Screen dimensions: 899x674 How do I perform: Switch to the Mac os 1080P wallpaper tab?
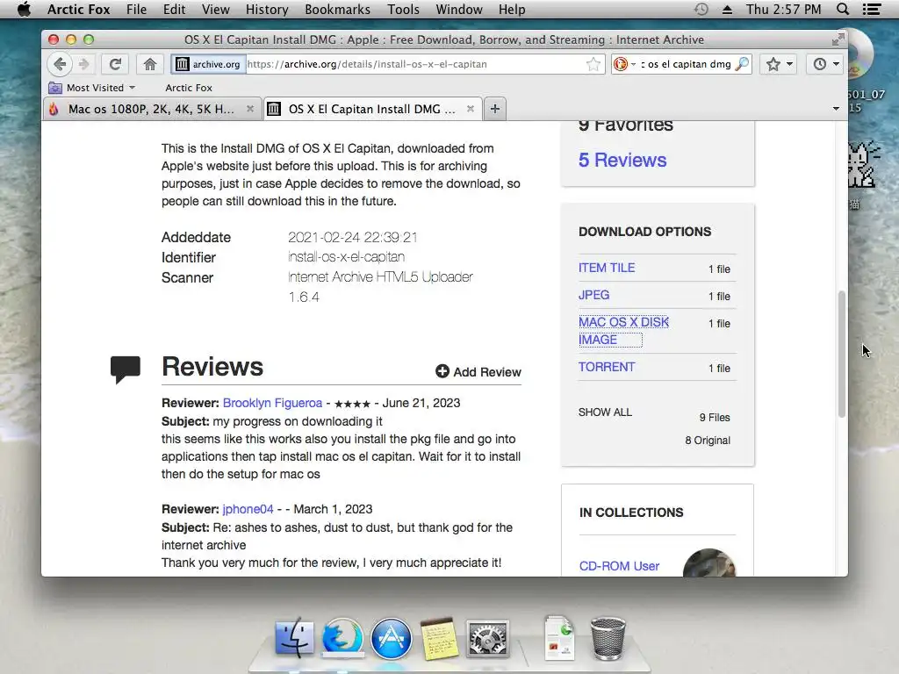click(x=152, y=109)
